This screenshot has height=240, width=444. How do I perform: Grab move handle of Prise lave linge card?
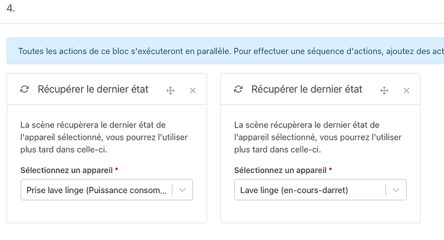pyautogui.click(x=171, y=91)
